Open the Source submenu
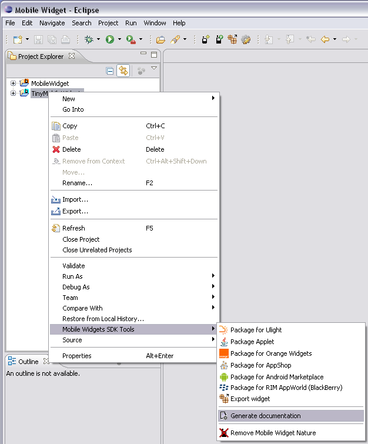The image size is (368, 444). 133,340
